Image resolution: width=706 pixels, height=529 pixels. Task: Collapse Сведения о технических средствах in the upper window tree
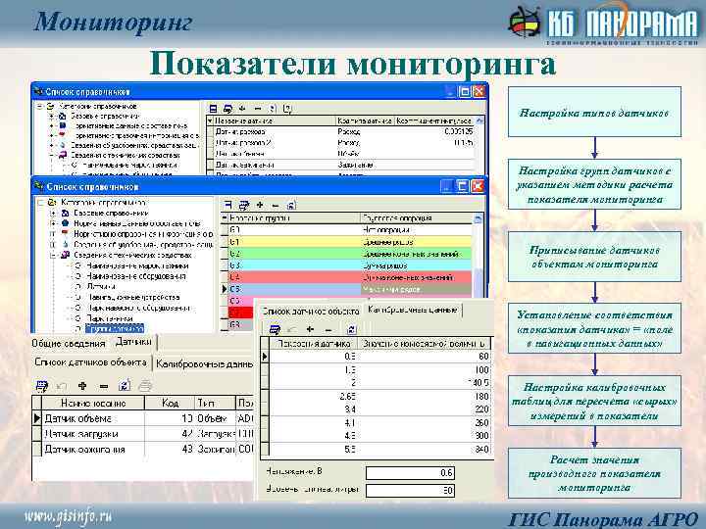click(x=51, y=155)
